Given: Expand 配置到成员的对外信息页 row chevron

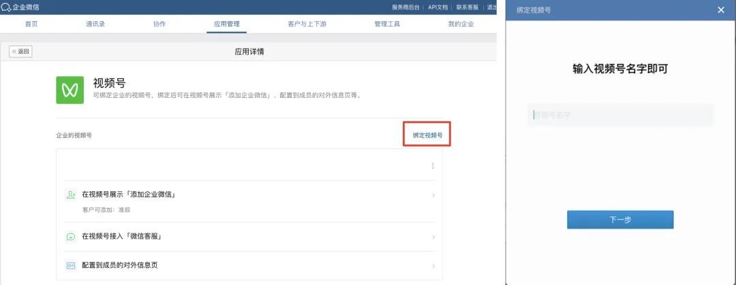Looking at the screenshot, I should (433, 266).
